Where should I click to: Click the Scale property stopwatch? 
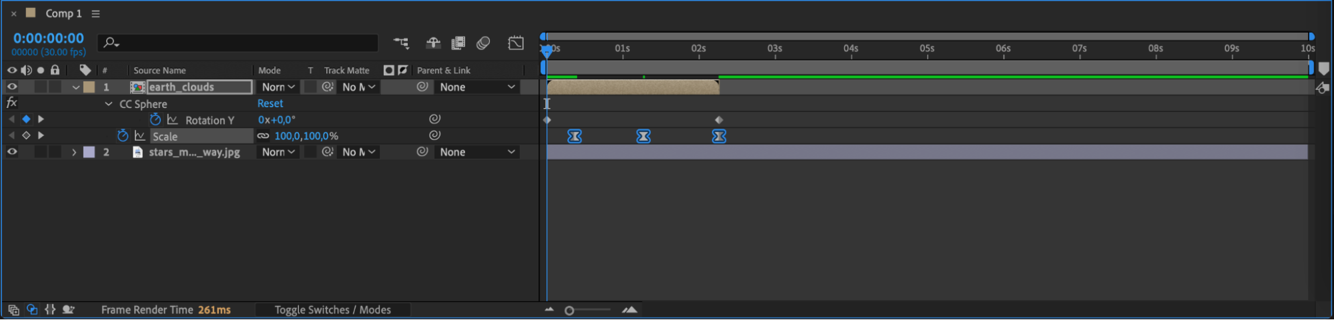pos(123,135)
